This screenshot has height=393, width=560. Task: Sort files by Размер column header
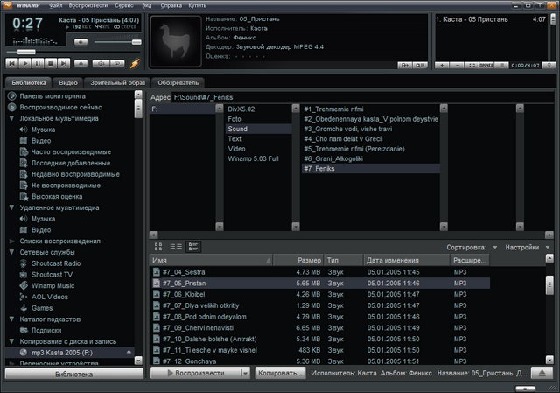298,261
